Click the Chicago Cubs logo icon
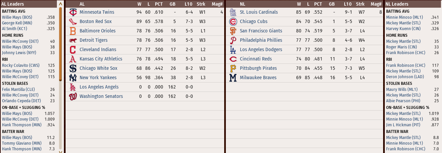442x153 pixels. tap(233, 22)
